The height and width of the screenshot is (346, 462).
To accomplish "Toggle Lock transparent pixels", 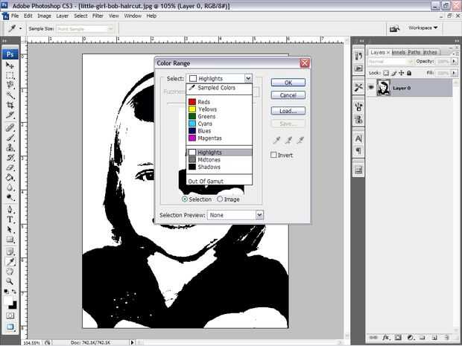I will pos(386,73).
